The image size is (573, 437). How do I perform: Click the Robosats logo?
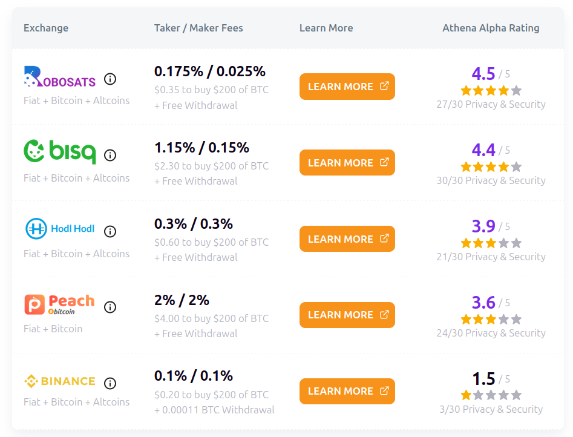[59, 76]
